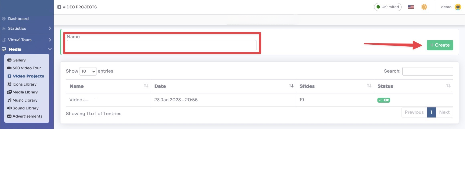Image resolution: width=465 pixels, height=182 pixels.
Task: Open the 360 Video Tour camera icon
Action: pos(9,68)
